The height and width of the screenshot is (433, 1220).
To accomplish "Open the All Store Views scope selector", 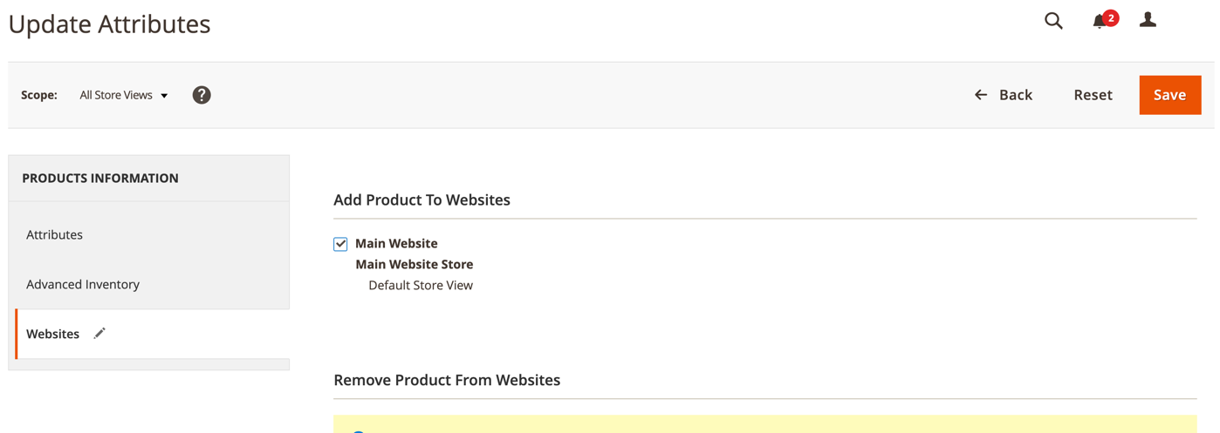I will 123,95.
